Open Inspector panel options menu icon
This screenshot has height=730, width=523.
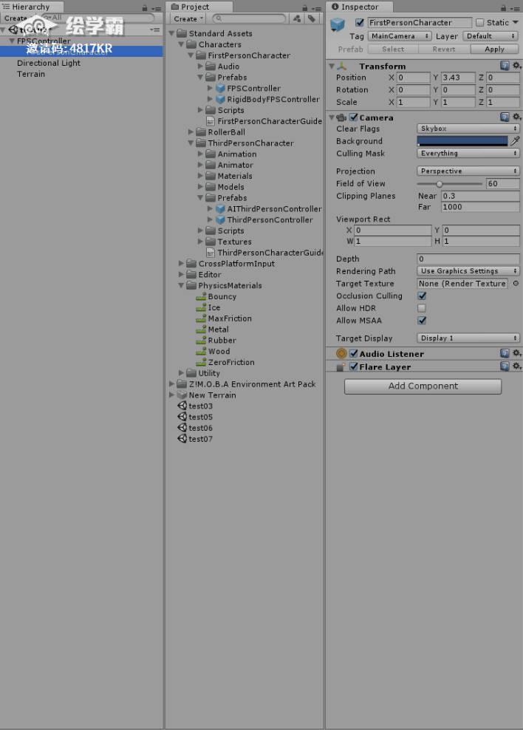[x=515, y=8]
